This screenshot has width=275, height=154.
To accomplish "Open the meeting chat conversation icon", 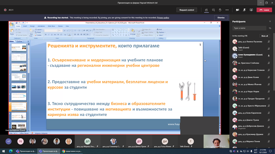I will point(213,10).
